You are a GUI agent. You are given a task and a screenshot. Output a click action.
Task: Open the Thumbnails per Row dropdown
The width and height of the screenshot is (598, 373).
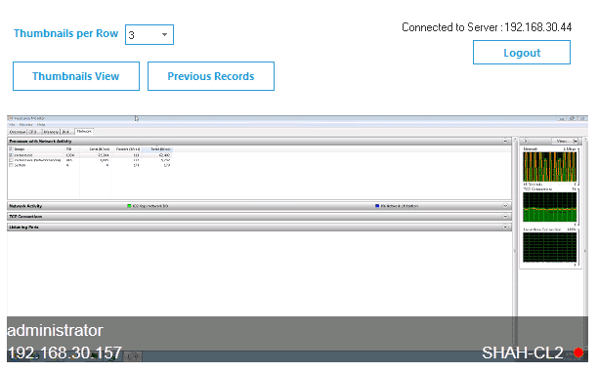[149, 35]
